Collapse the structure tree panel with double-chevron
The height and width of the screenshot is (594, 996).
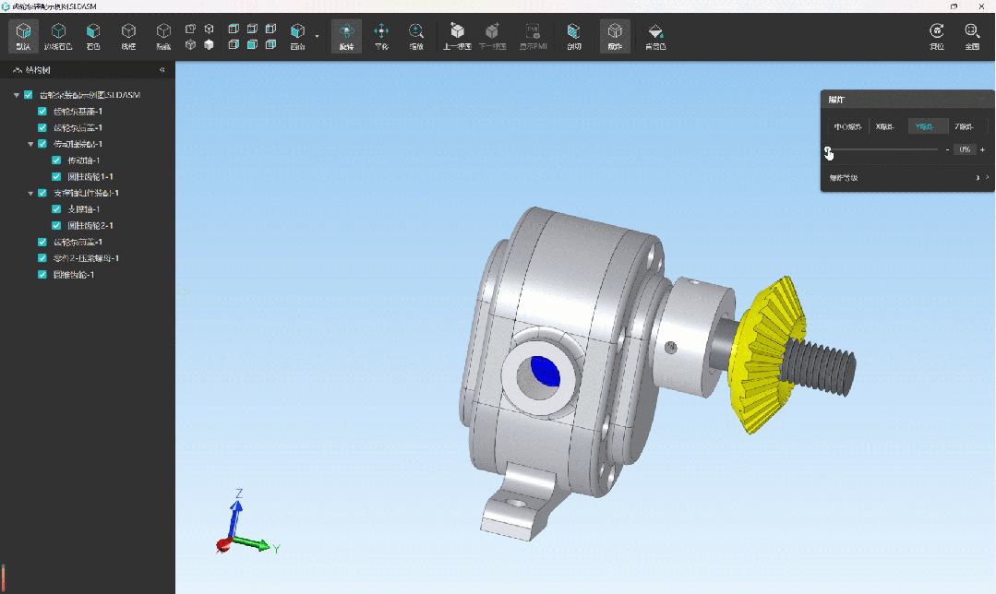point(162,70)
